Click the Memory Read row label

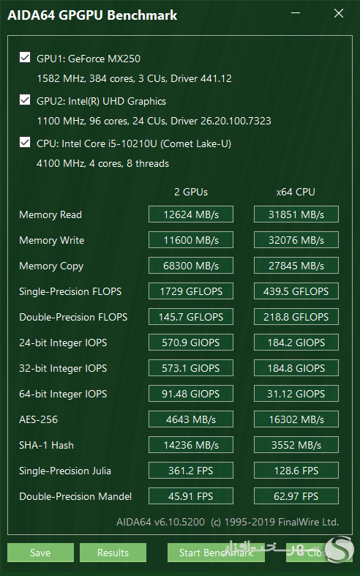[50, 215]
